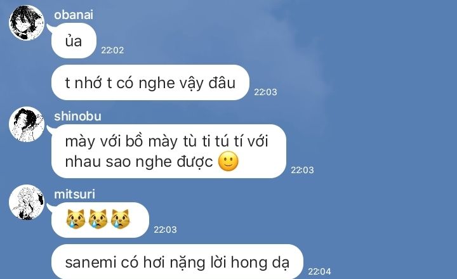Open mitsuri's profile avatar

(x=27, y=202)
